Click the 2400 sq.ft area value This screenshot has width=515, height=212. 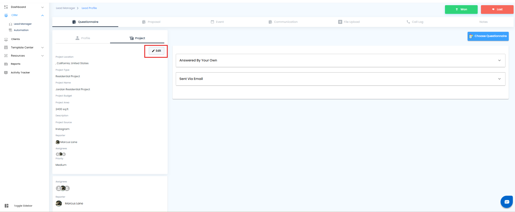[x=62, y=109]
